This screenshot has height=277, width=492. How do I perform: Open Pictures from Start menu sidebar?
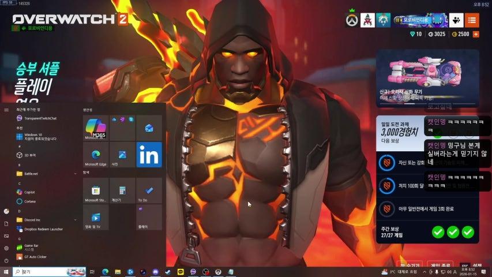[x=6, y=236]
